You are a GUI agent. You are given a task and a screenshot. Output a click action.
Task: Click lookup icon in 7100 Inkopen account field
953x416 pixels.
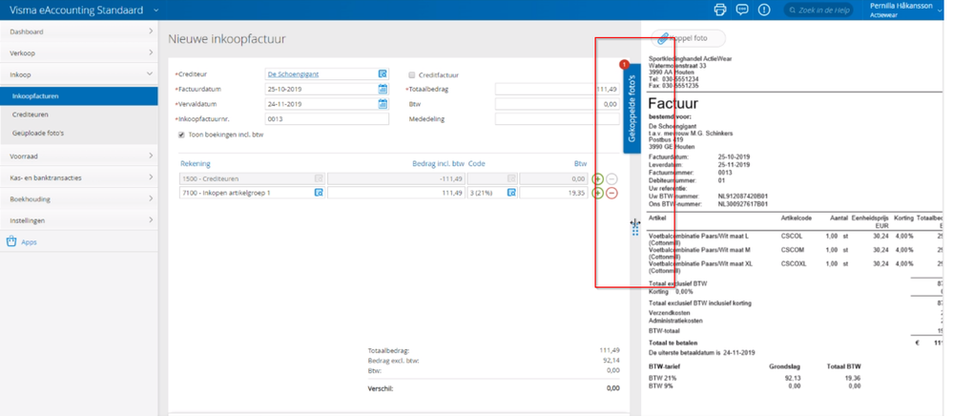tap(319, 193)
